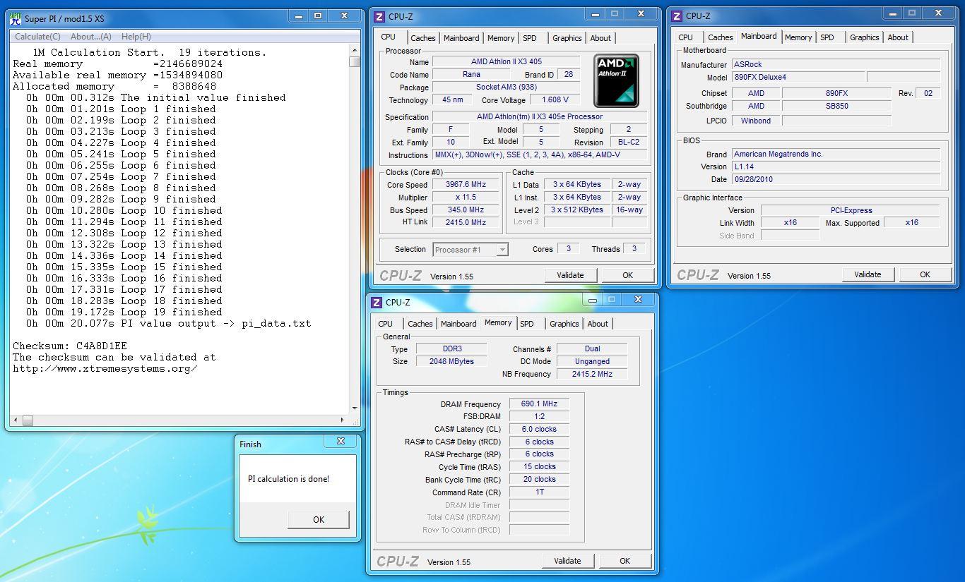Screen dimensions: 965x582
Task: Click the AMD Athlon II processor logo
Action: click(616, 80)
